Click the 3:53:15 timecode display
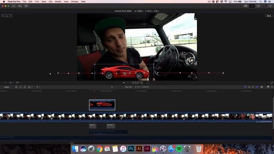 click(137, 83)
